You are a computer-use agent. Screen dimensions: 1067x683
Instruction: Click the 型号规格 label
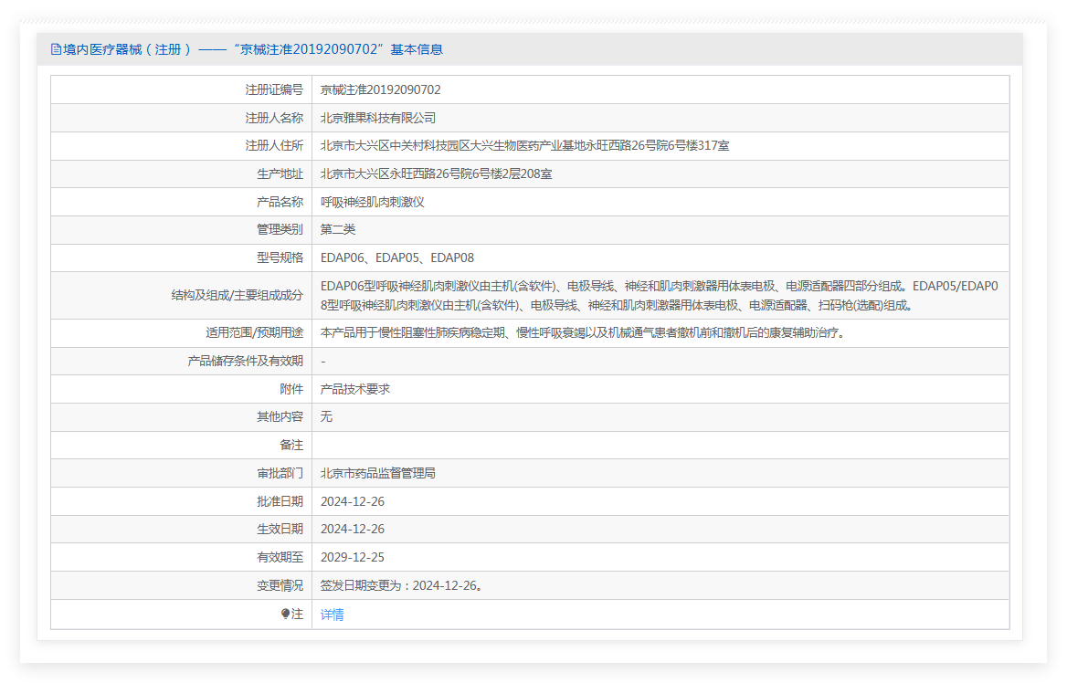tap(280, 257)
